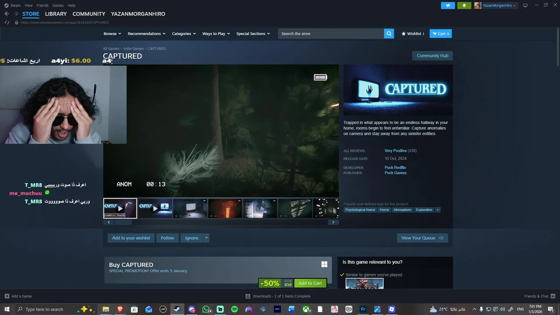This screenshot has width=560, height=315.
Task: Open the YAZANMORGANHIRO profile tab
Action: point(138,14)
